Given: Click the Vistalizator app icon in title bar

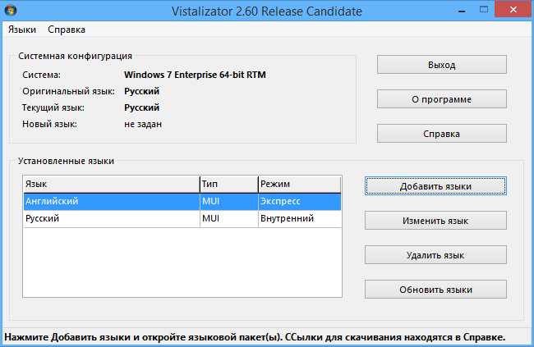Looking at the screenshot, I should point(12,11).
